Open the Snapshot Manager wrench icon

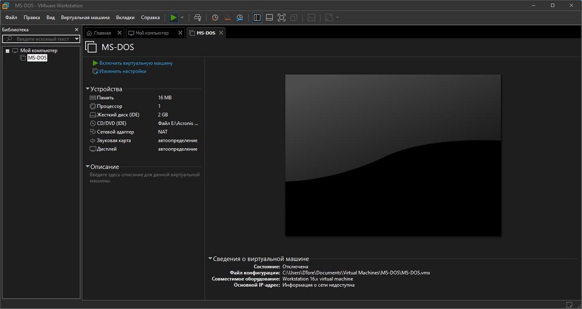pos(240,18)
